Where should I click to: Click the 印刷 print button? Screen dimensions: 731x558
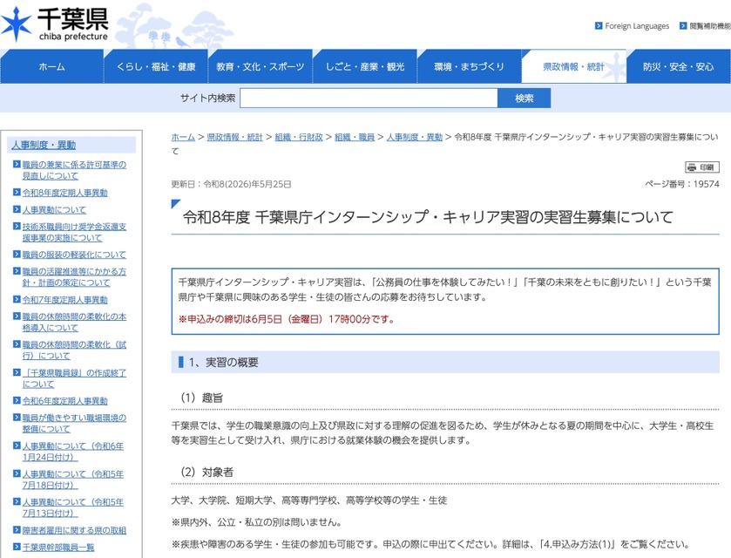[x=702, y=167]
